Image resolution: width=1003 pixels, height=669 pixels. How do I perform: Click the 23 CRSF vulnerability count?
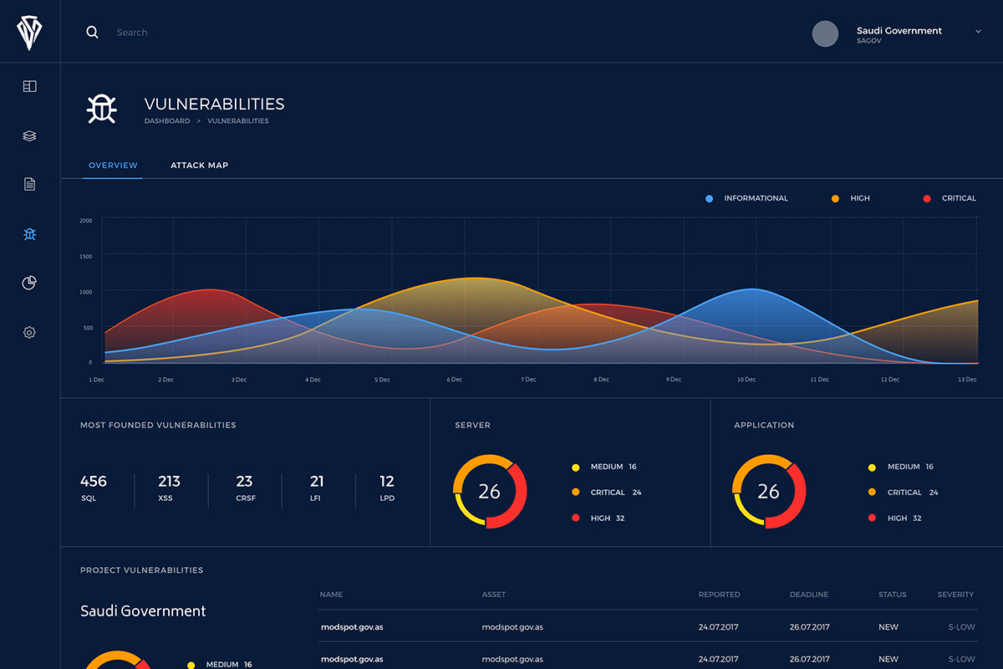click(245, 488)
